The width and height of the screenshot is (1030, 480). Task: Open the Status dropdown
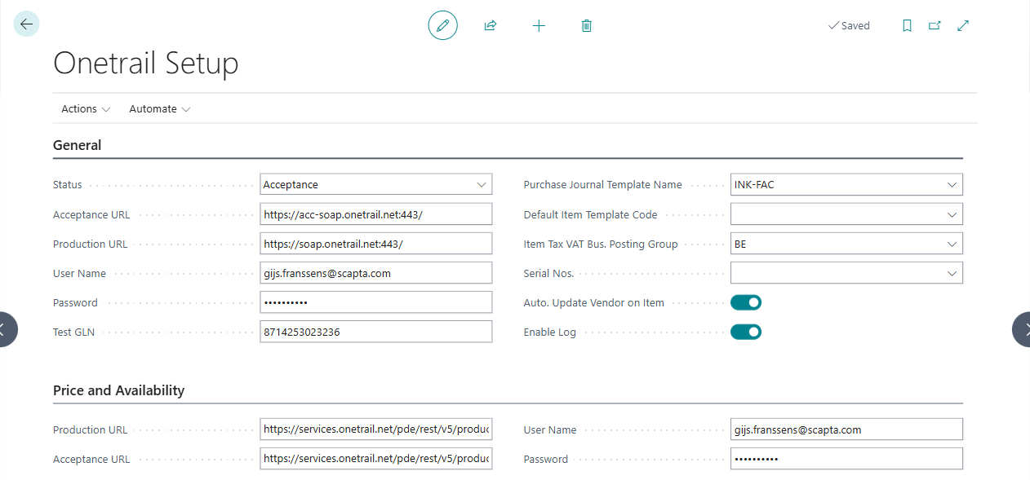(x=482, y=185)
